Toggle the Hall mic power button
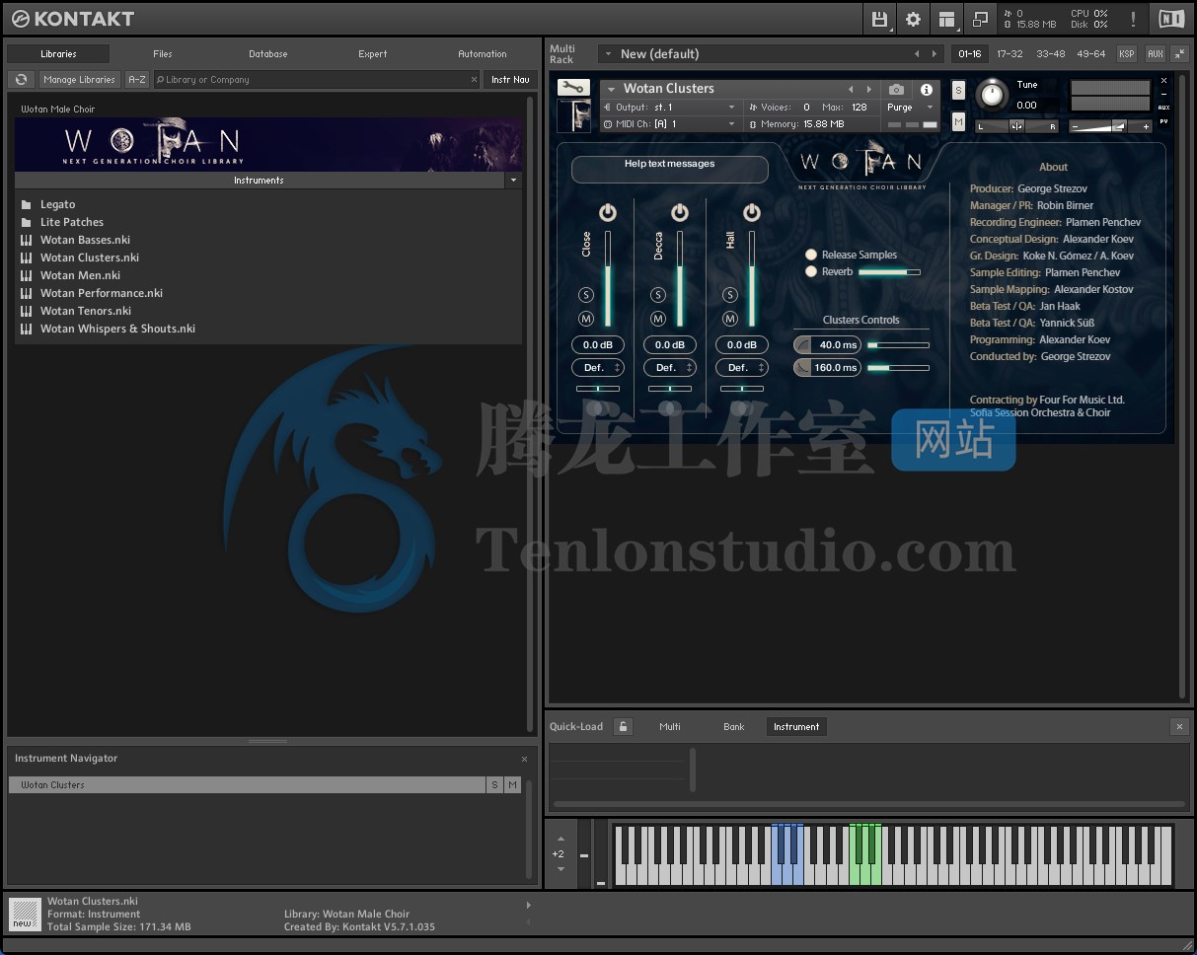This screenshot has width=1197, height=955. click(x=751, y=212)
